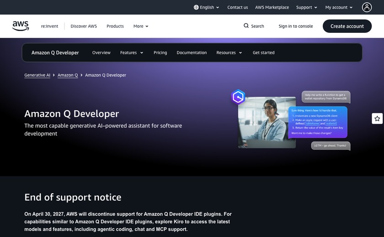Open the Support dropdown menu
384x237 pixels.
pos(307,7)
